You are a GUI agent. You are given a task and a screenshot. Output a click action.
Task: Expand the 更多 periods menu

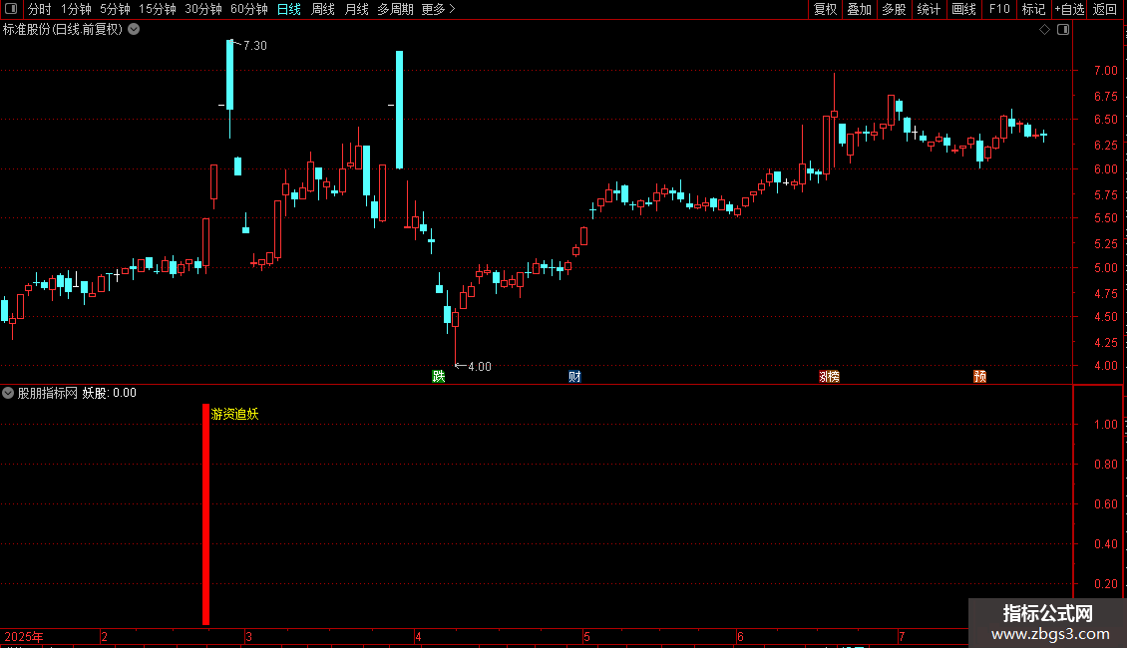438,9
